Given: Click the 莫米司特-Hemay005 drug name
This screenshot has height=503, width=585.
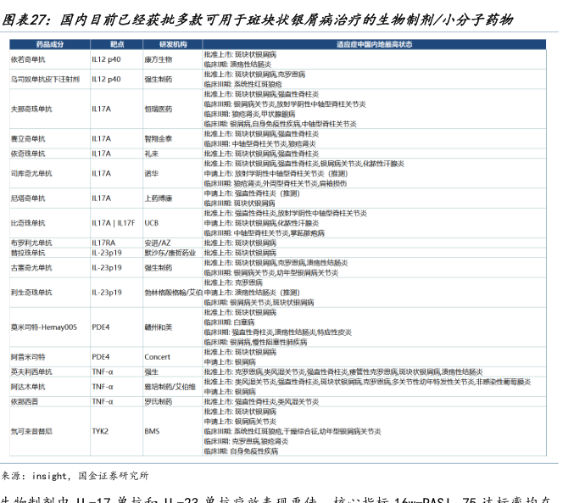Looking at the screenshot, I should pyautogui.click(x=43, y=327).
